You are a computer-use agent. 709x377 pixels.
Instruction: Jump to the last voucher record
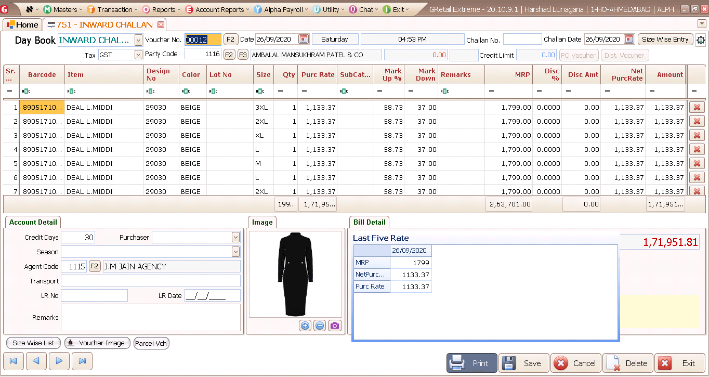click(82, 361)
